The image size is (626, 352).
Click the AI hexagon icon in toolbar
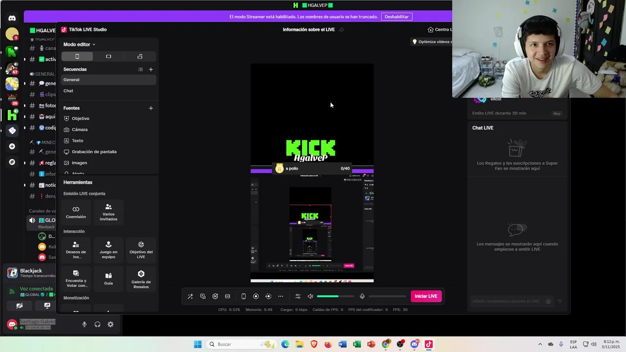(215, 296)
